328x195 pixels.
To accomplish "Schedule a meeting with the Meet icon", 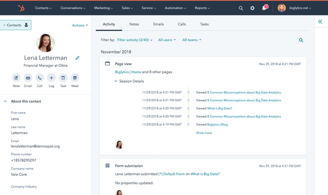I will pyautogui.click(x=75, y=78).
